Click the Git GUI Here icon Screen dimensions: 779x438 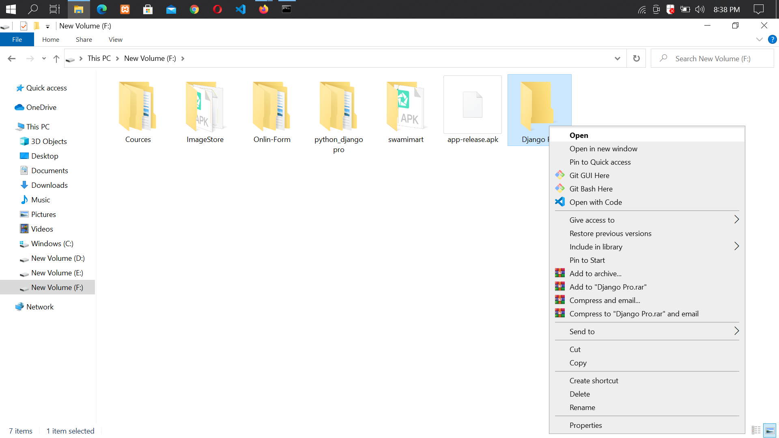tap(560, 175)
